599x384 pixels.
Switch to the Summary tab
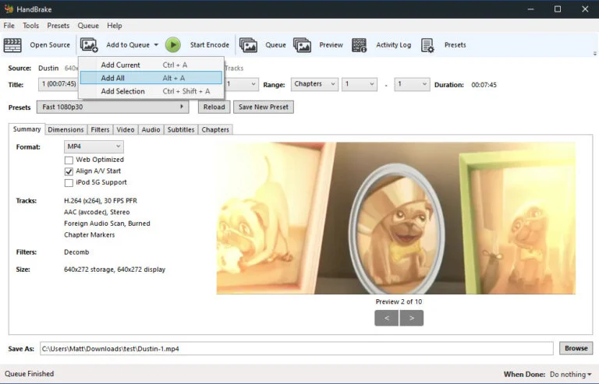(27, 129)
